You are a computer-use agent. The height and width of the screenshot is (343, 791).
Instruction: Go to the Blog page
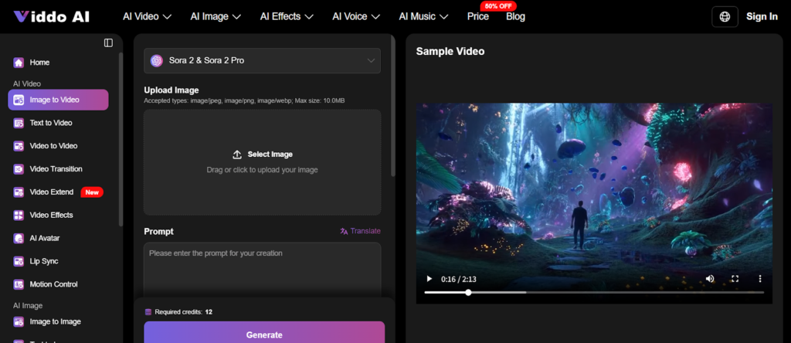tap(515, 16)
